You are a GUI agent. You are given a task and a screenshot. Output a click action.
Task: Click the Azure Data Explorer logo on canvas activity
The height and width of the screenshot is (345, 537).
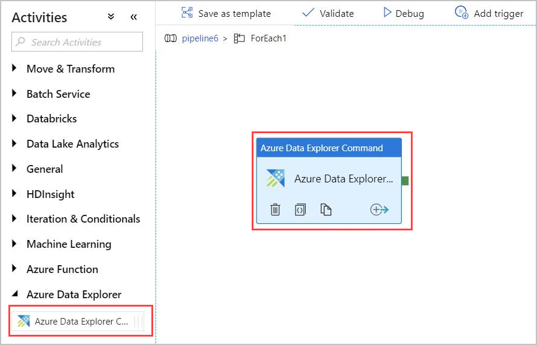pyautogui.click(x=276, y=178)
